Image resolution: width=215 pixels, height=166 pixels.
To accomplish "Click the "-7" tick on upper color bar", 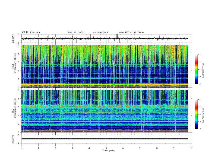I will click(200, 84).
